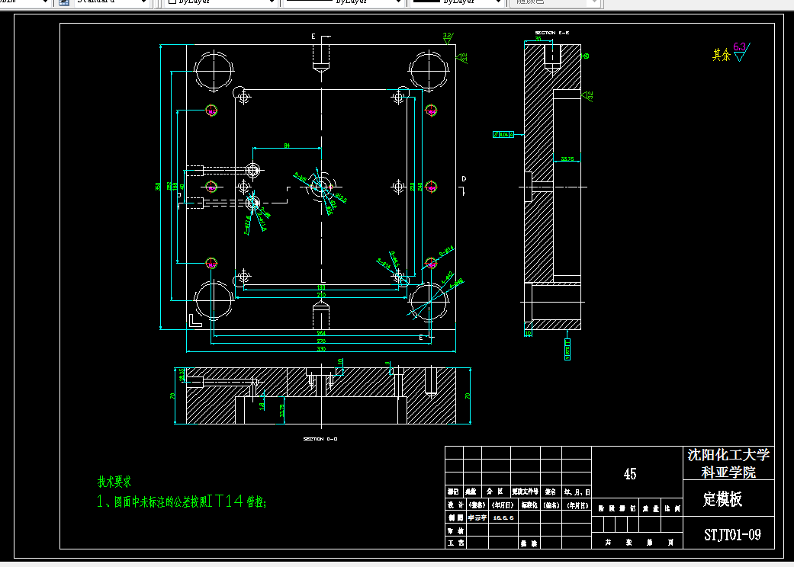
Task: Select the 35 dimension in section E-E
Action: pyautogui.click(x=538, y=38)
